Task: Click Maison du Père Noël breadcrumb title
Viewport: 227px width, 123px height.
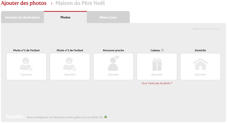Action: coord(80,3)
